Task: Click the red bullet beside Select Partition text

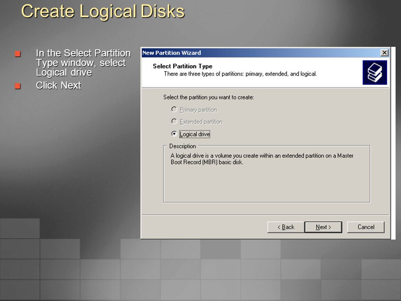Action: click(18, 54)
